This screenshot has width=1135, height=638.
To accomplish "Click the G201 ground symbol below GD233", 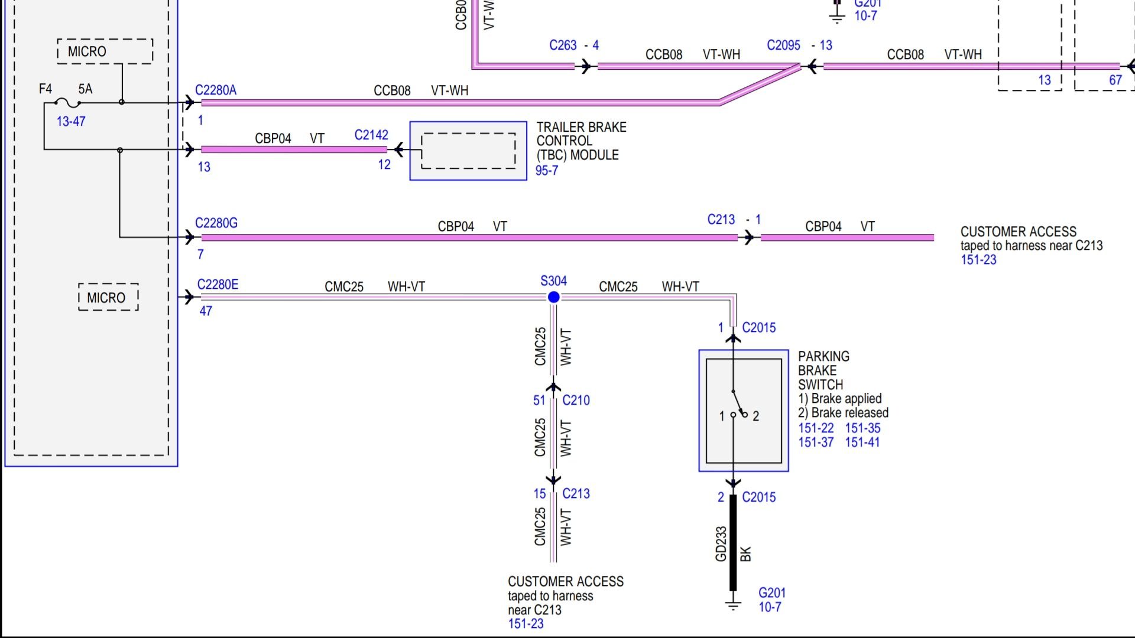I will [x=732, y=604].
